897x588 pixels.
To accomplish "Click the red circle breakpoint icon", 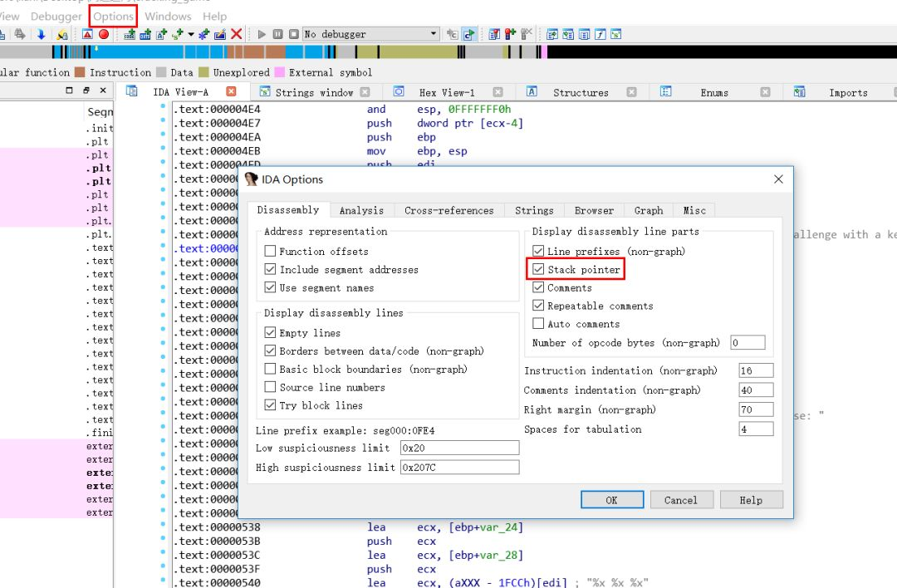I will pyautogui.click(x=104, y=34).
